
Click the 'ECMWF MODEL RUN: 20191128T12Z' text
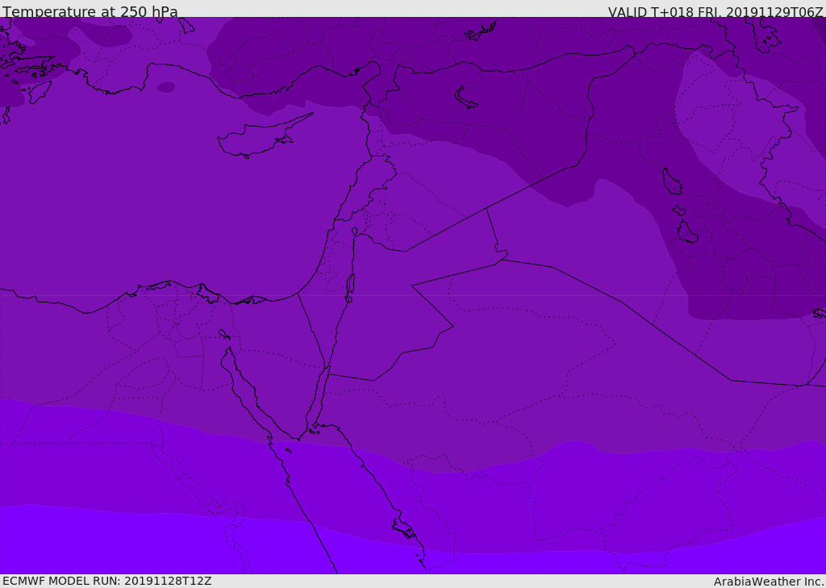click(x=107, y=581)
